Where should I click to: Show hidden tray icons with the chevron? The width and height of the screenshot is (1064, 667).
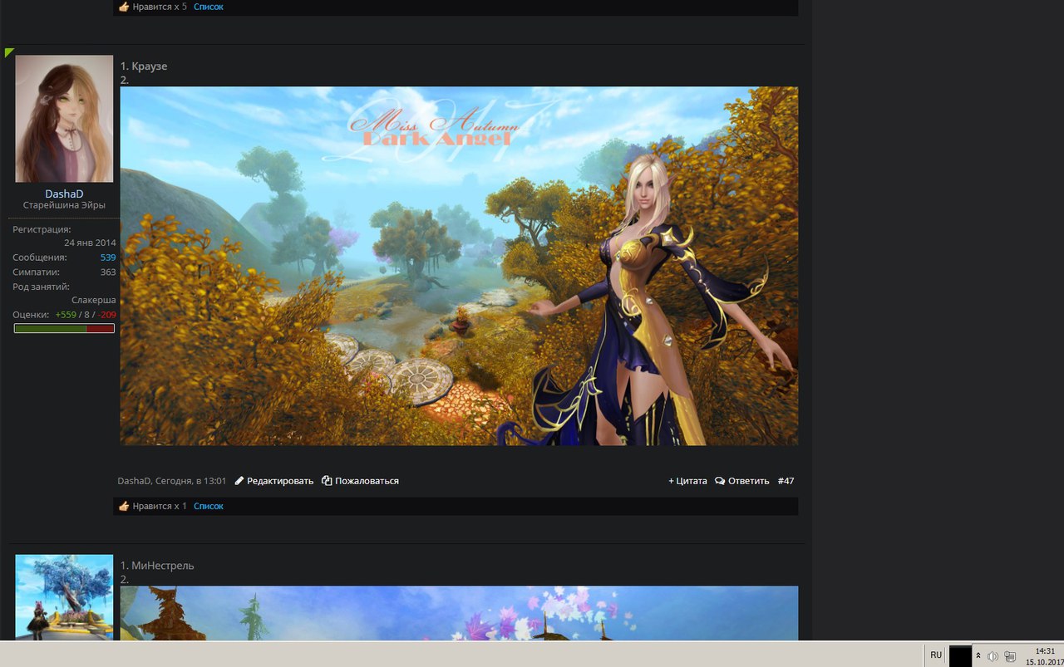coord(978,655)
